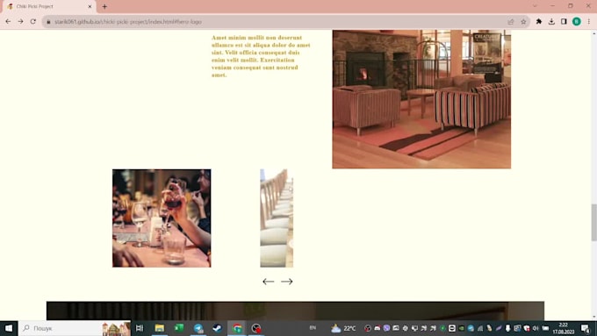Open the screen recorder taskbar icon
The image size is (597, 336).
tap(256, 328)
